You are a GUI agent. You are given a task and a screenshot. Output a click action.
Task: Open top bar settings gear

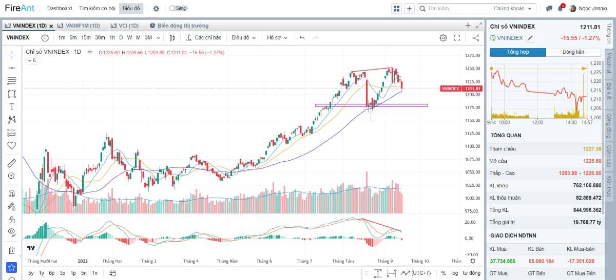click(156, 8)
